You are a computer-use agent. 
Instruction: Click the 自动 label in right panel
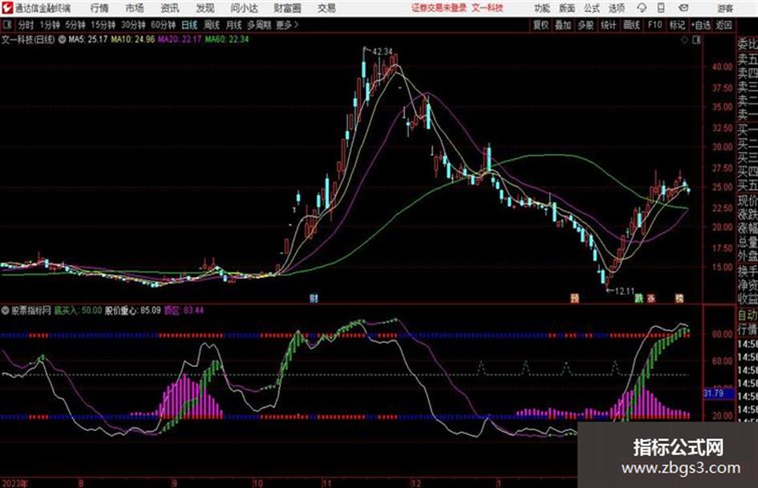(x=748, y=315)
